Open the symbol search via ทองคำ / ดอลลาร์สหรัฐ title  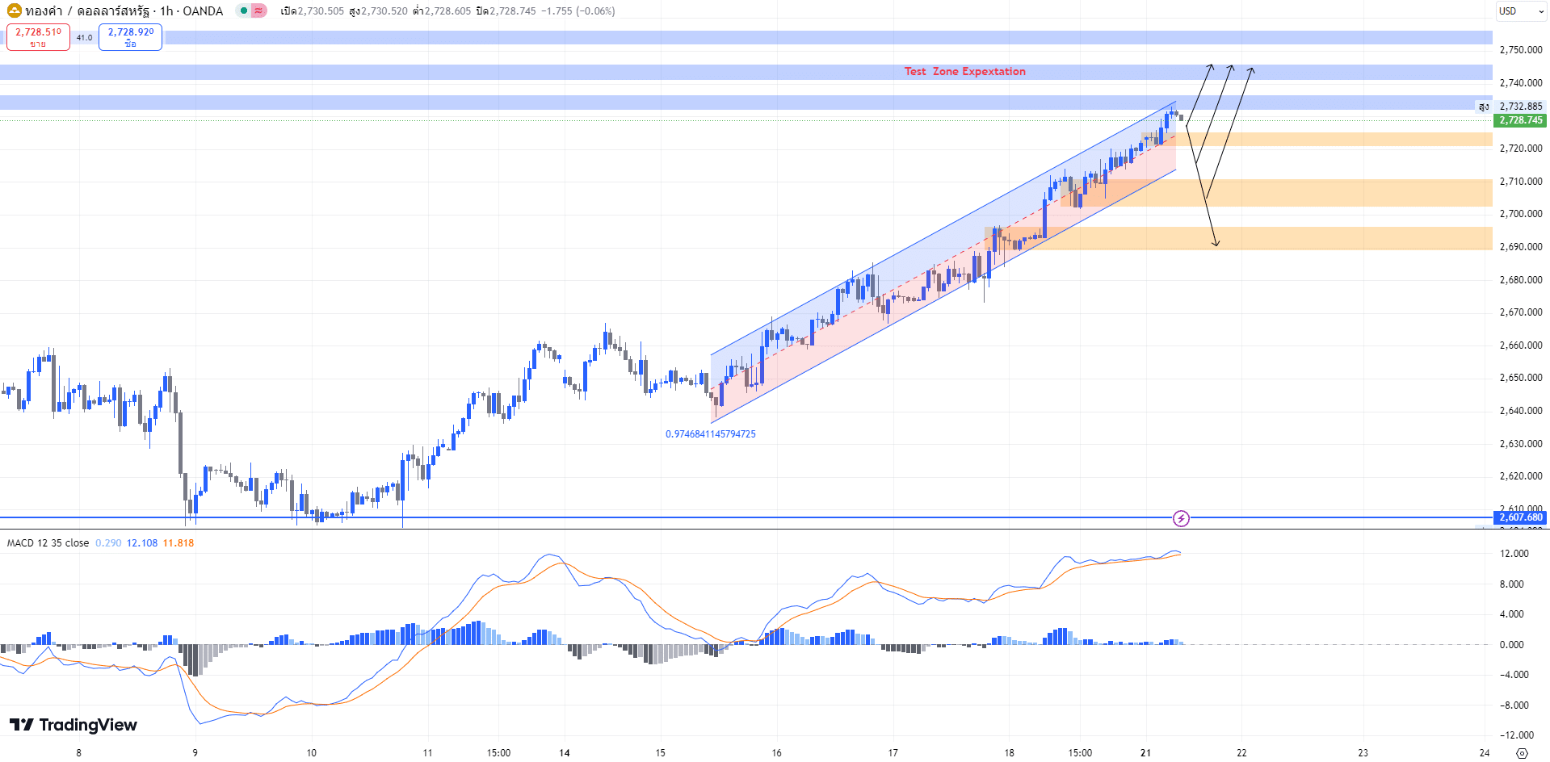[x=89, y=10]
